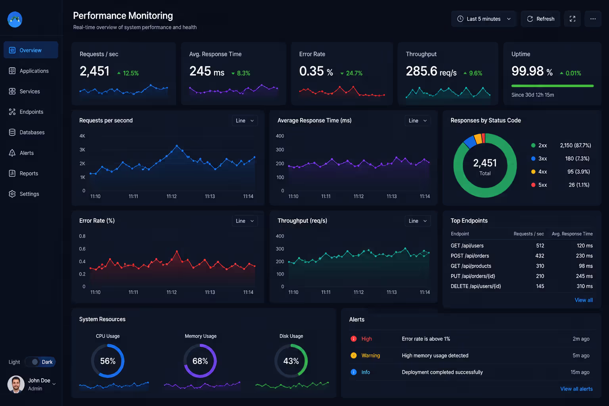The height and width of the screenshot is (406, 609).
Task: Click the Reports sidebar icon
Action: point(12,173)
